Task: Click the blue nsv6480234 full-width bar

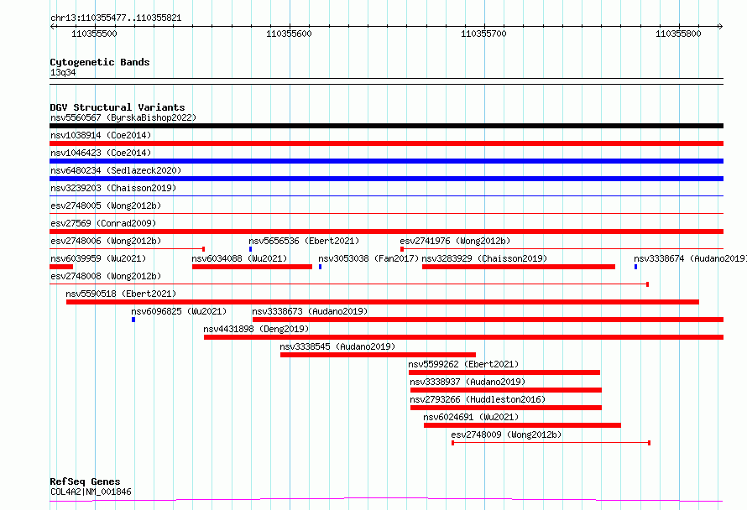Action: [386, 179]
